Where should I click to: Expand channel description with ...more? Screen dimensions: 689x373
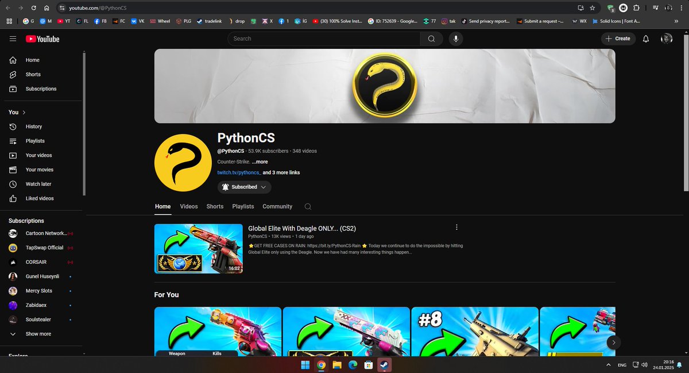click(x=260, y=162)
